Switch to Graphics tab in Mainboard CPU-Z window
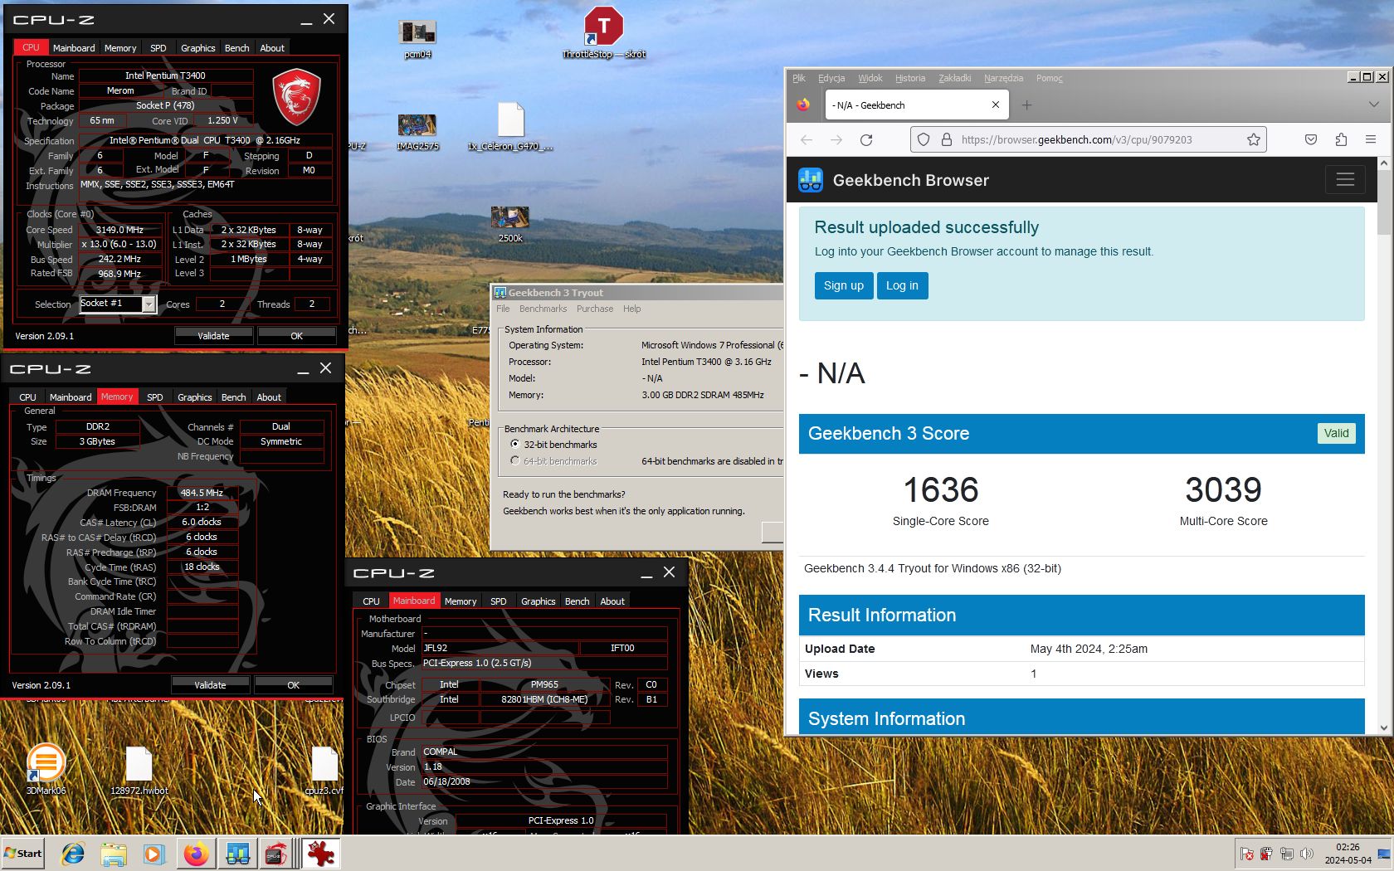This screenshot has height=871, width=1394. click(x=539, y=601)
